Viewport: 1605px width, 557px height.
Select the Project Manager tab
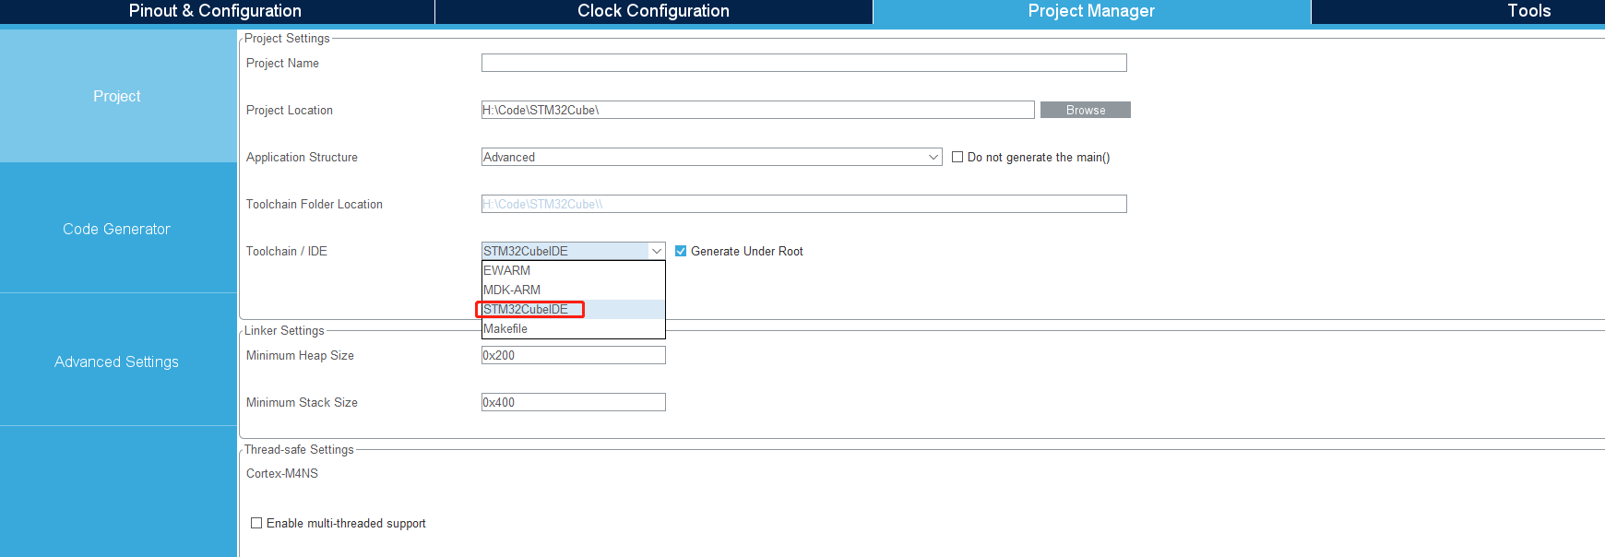coord(1091,11)
